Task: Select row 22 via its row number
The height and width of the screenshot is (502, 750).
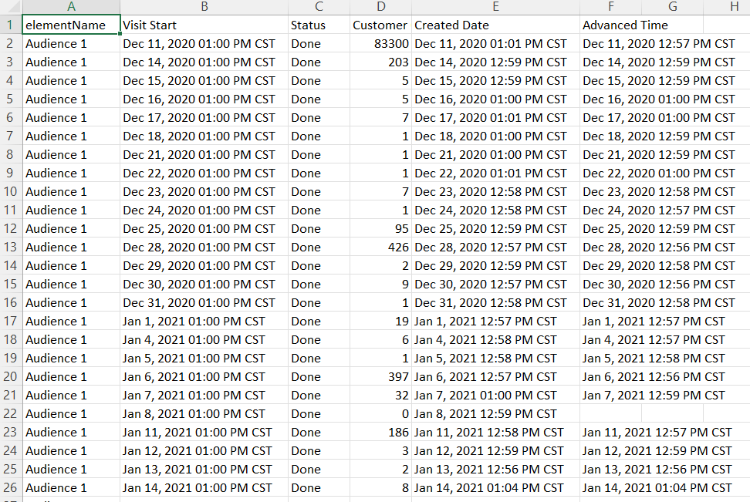Action: 11,414
